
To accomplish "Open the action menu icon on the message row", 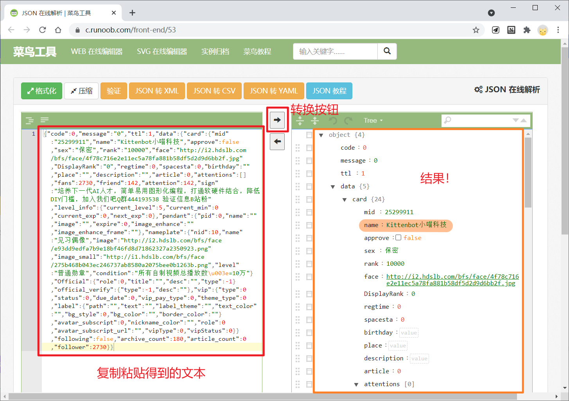I will coord(309,161).
